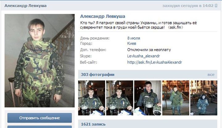Screen dimensions: 222x128
Task: Open the last thumbnail with hooded figure outdoors
Action: (204, 98)
